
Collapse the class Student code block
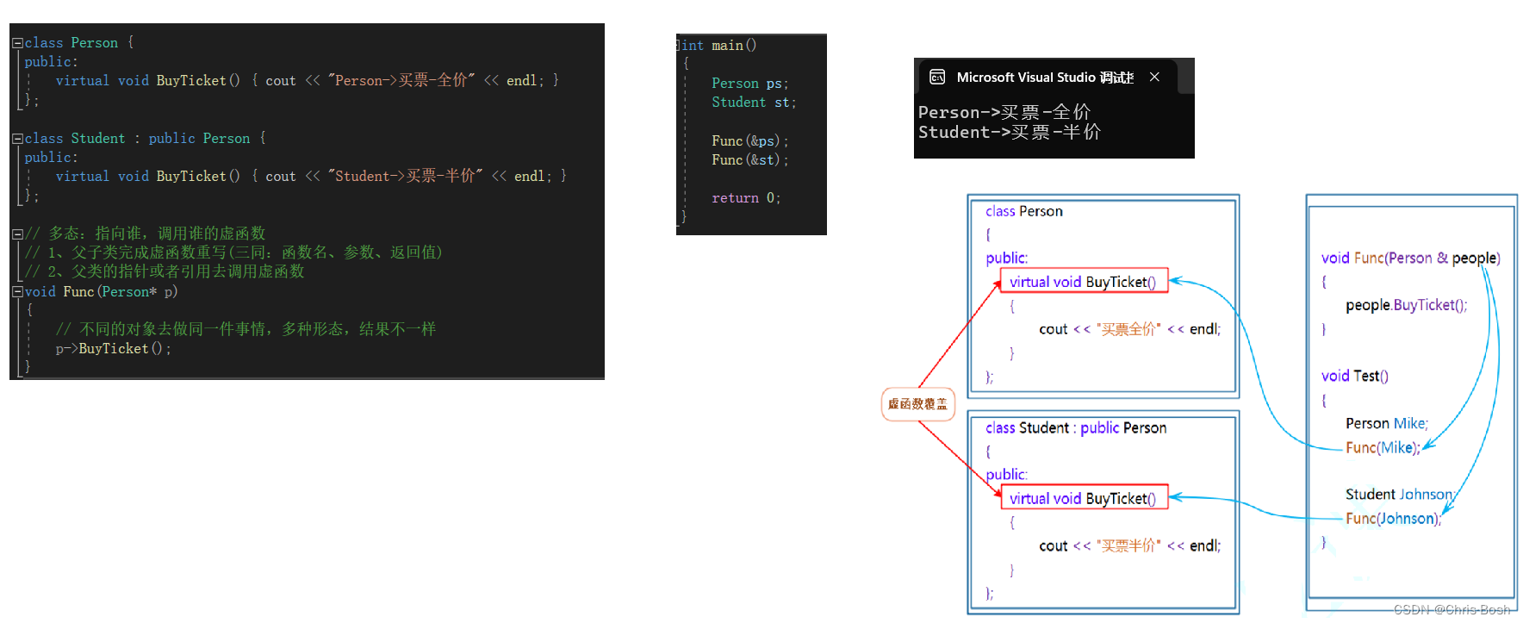click(17, 139)
